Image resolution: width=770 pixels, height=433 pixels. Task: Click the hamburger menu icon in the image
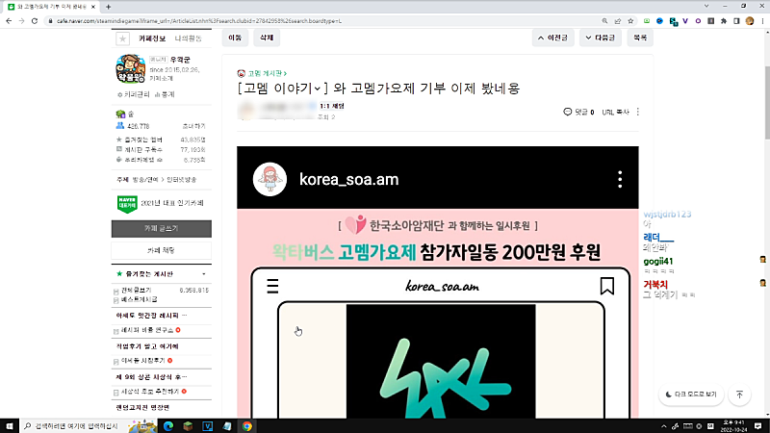point(272,286)
